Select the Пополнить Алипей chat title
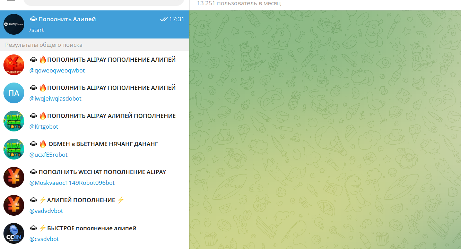461x249 pixels. [x=67, y=19]
